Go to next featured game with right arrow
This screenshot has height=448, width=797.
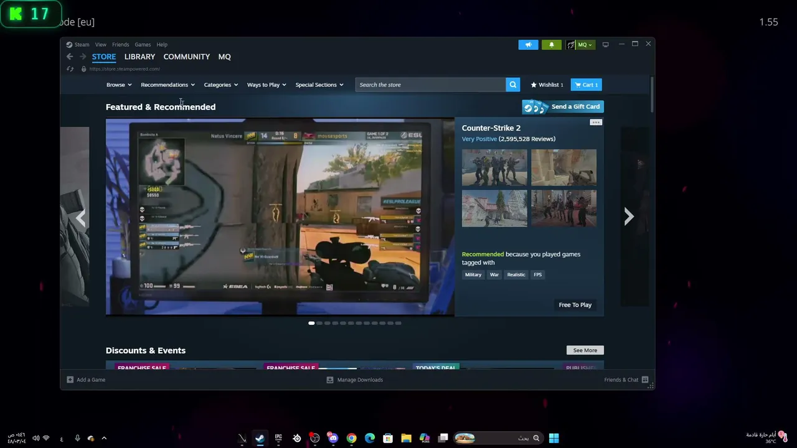coord(629,216)
